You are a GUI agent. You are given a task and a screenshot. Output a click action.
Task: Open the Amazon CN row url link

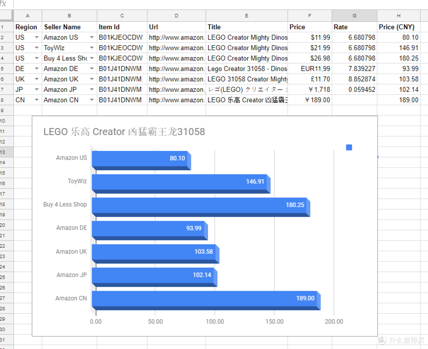click(x=177, y=100)
